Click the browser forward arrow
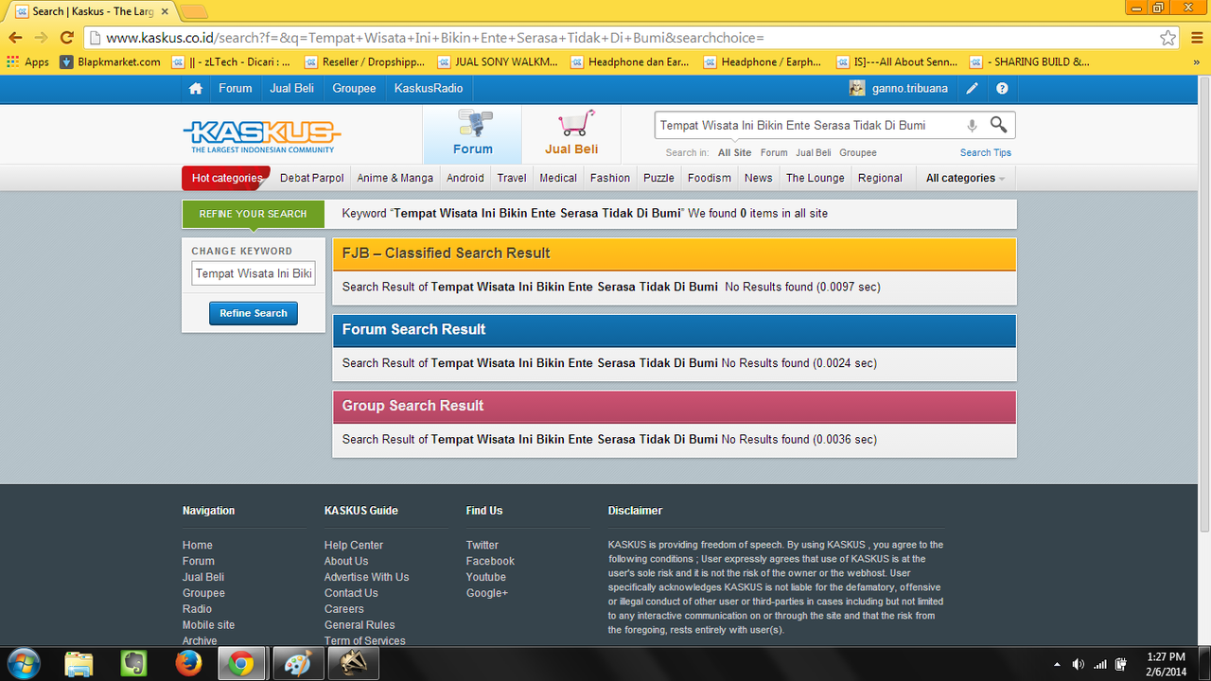 [41, 38]
